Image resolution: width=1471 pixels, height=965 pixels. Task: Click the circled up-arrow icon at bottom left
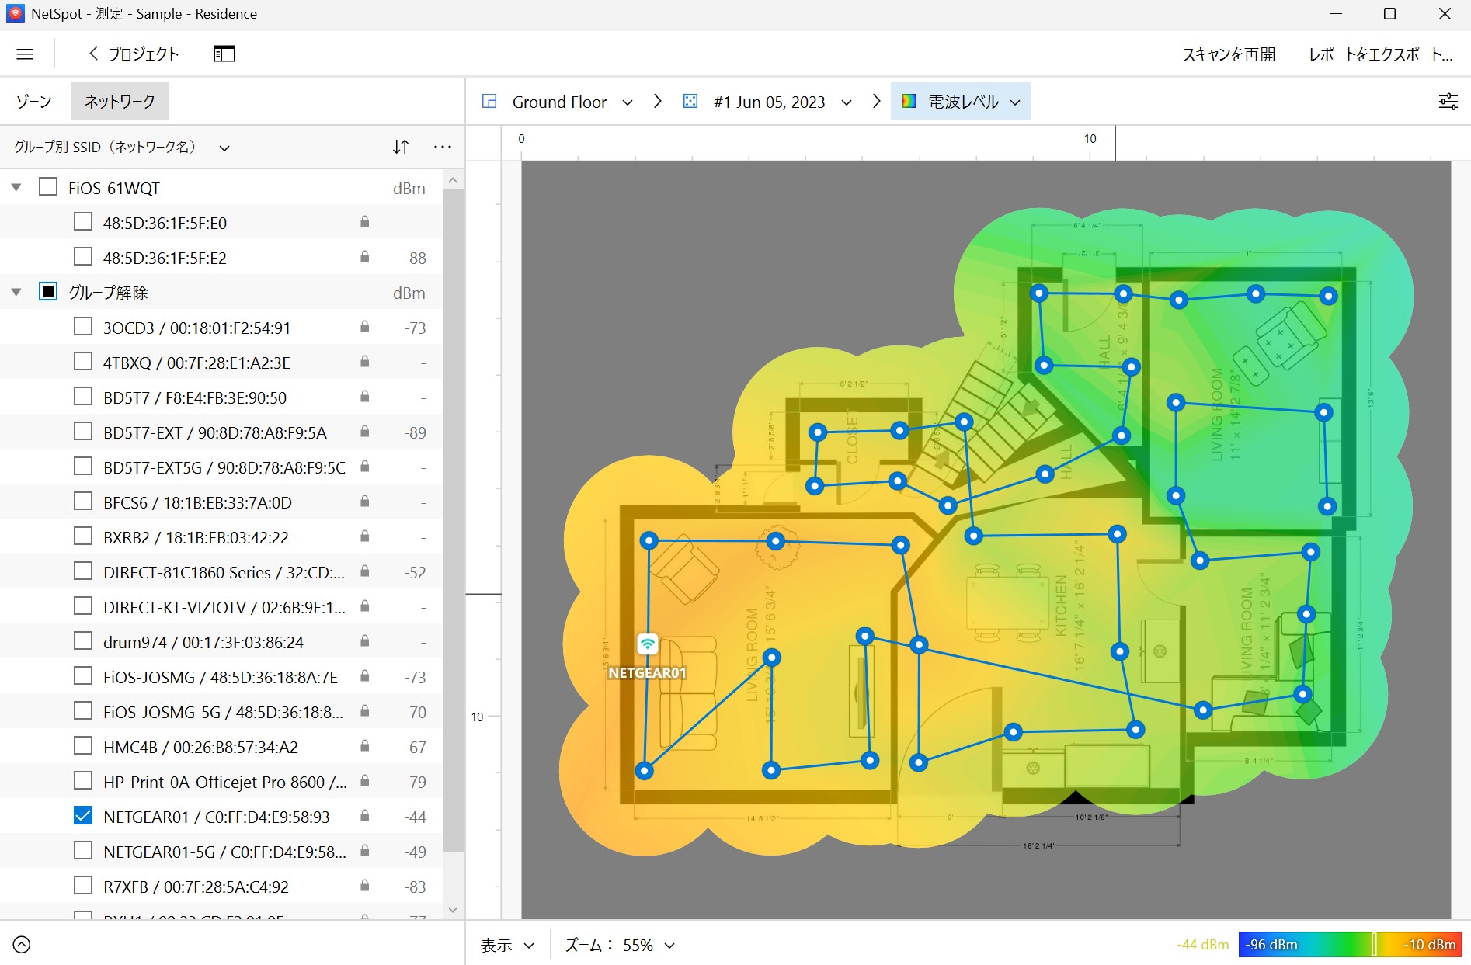click(22, 945)
